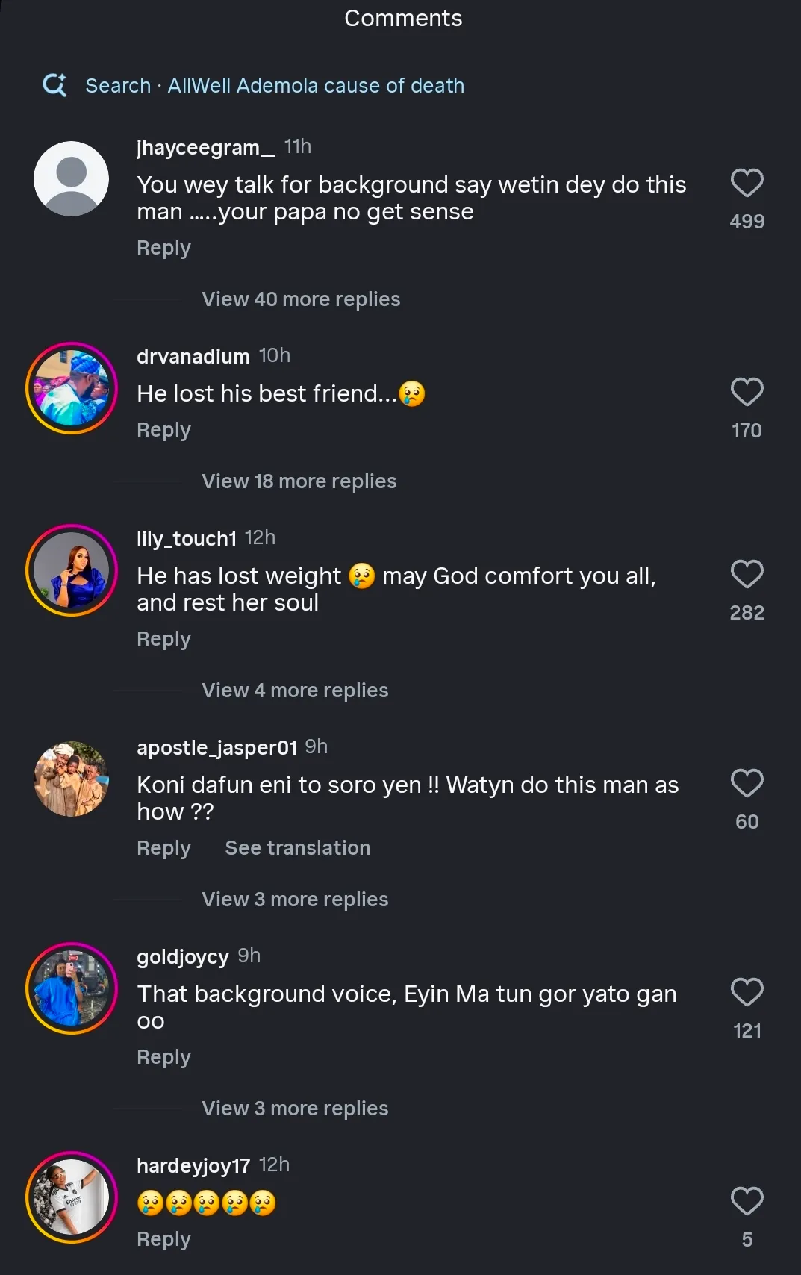Heart apostle_jasper01's comment

pyautogui.click(x=747, y=784)
